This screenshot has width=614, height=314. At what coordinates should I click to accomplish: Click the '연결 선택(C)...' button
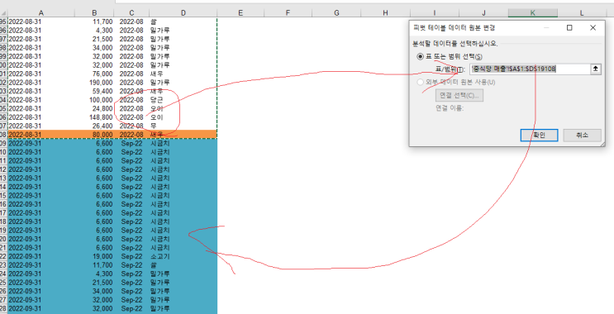click(459, 95)
